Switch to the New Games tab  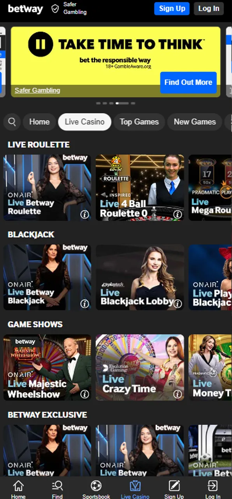click(195, 122)
